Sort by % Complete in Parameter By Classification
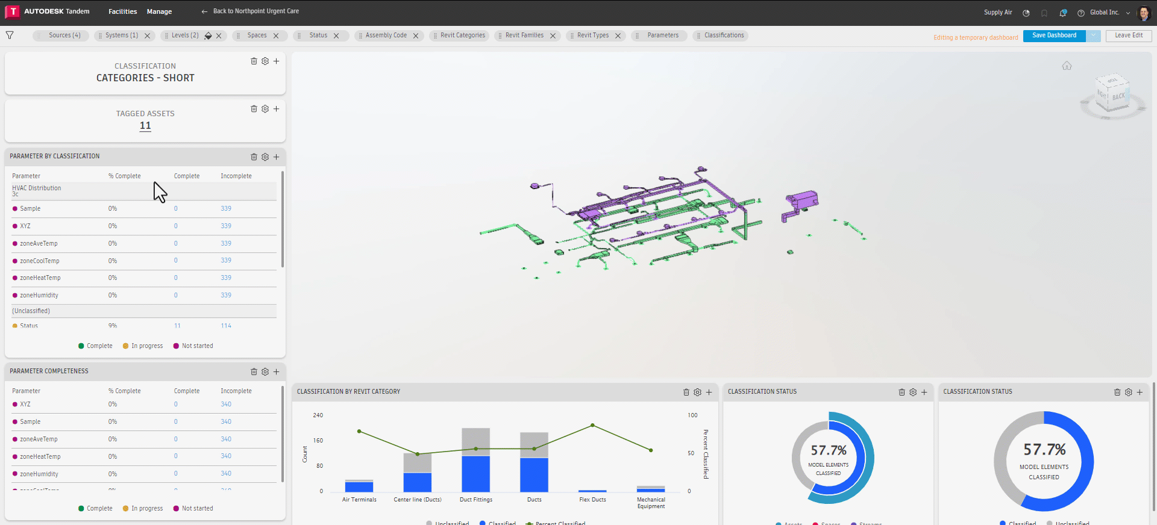This screenshot has width=1157, height=525. (125, 176)
